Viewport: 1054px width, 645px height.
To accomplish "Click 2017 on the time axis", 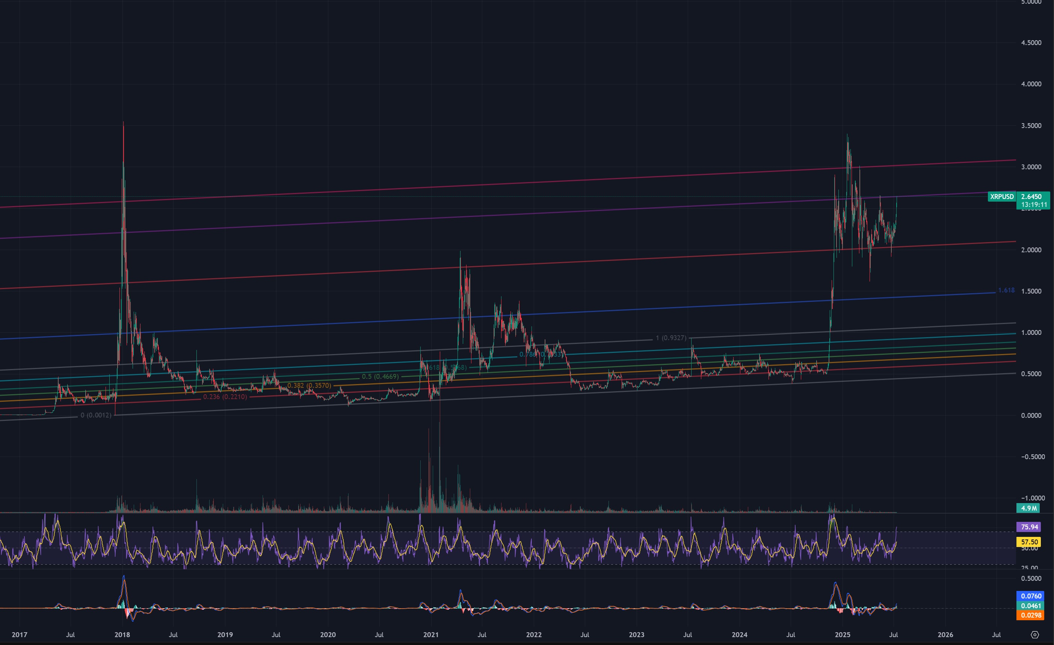I will (19, 635).
